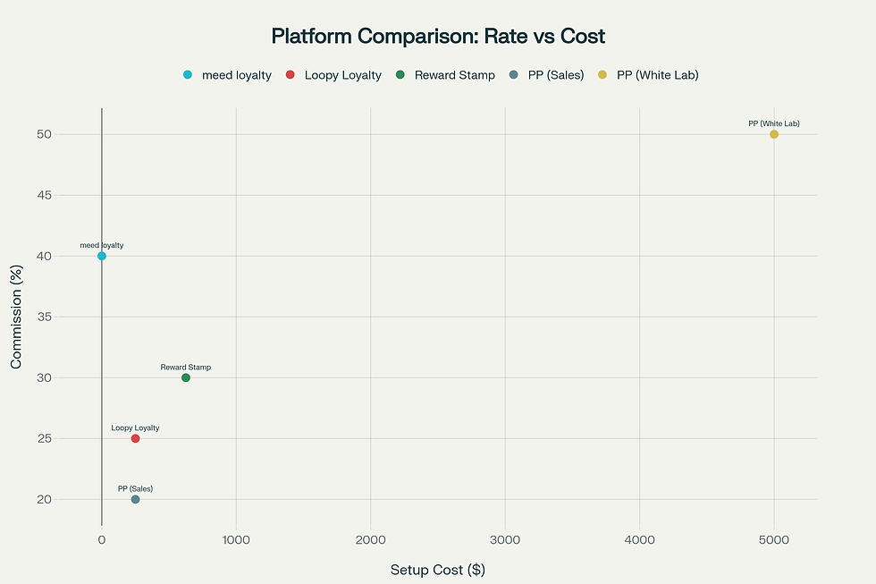Click the Commission (%) axis title
This screenshot has height=584, width=876.
16,317
